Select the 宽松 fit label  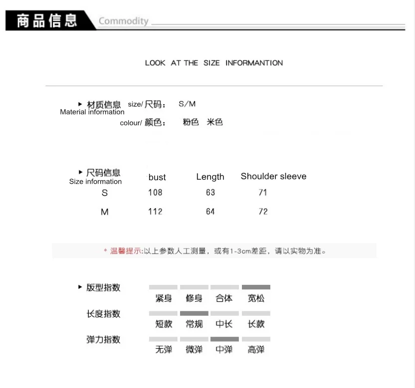tap(256, 298)
